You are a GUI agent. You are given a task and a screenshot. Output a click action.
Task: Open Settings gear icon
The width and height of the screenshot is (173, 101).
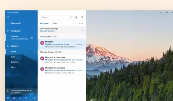tap(35, 98)
